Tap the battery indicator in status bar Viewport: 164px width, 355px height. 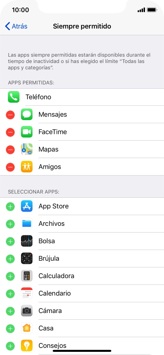click(152, 10)
